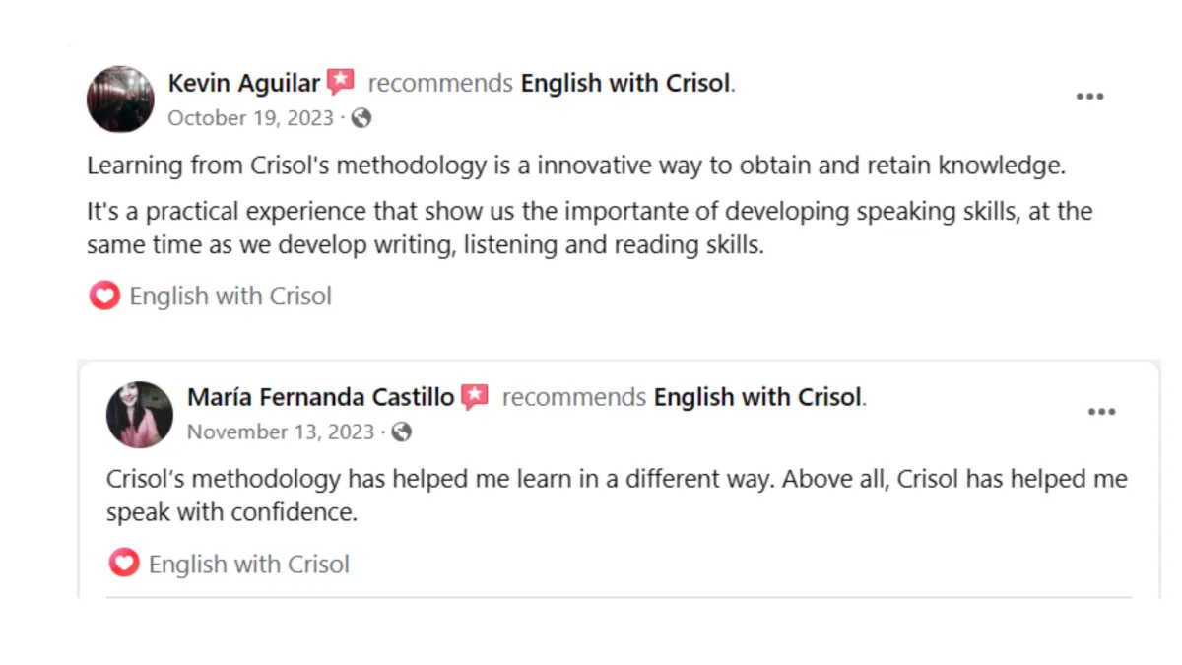Image resolution: width=1182 pixels, height=665 pixels.
Task: Click the public globe icon next to October 19, 2023
Action: [361, 118]
